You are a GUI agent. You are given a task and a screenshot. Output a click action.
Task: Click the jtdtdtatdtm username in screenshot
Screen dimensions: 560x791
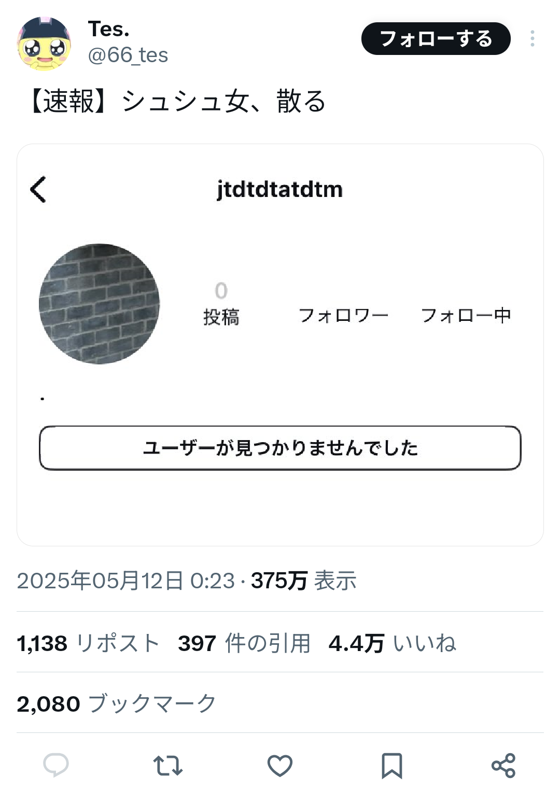click(280, 190)
